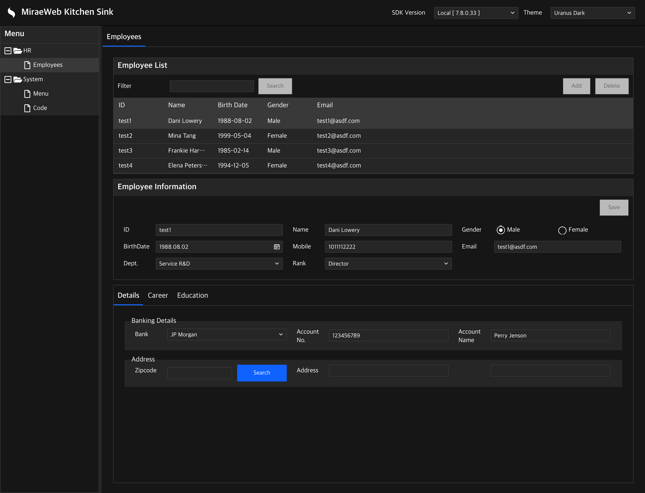Click the Save button
645x493 pixels.
(614, 207)
